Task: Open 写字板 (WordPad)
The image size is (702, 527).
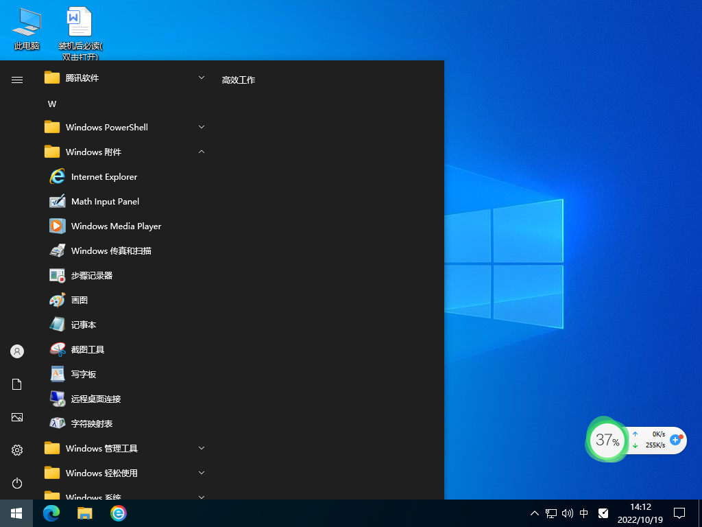Action: coord(83,374)
